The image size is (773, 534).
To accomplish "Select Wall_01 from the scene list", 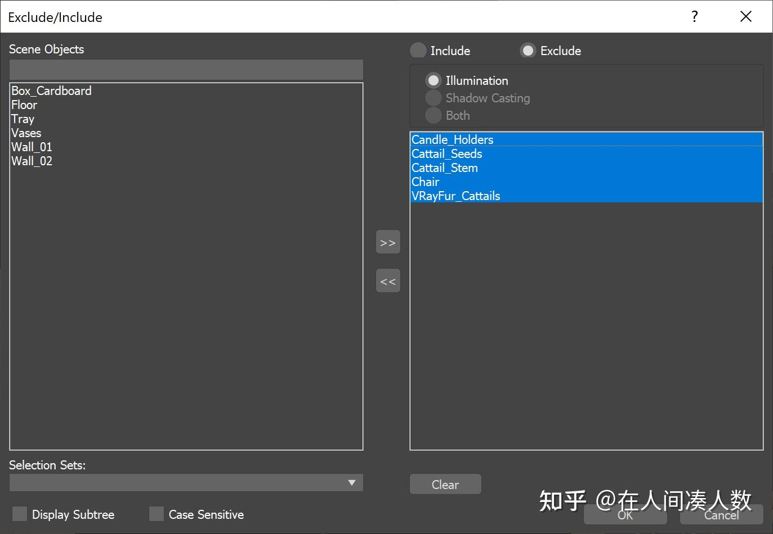I will pos(32,147).
